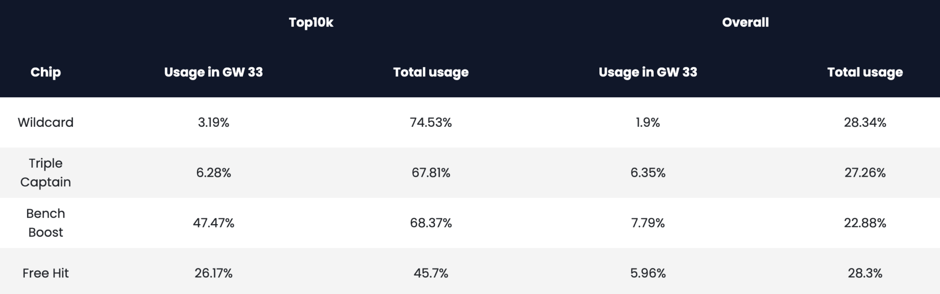Viewport: 940px width, 294px height.
Task: Click the Free Hit row label
Action: (45, 273)
